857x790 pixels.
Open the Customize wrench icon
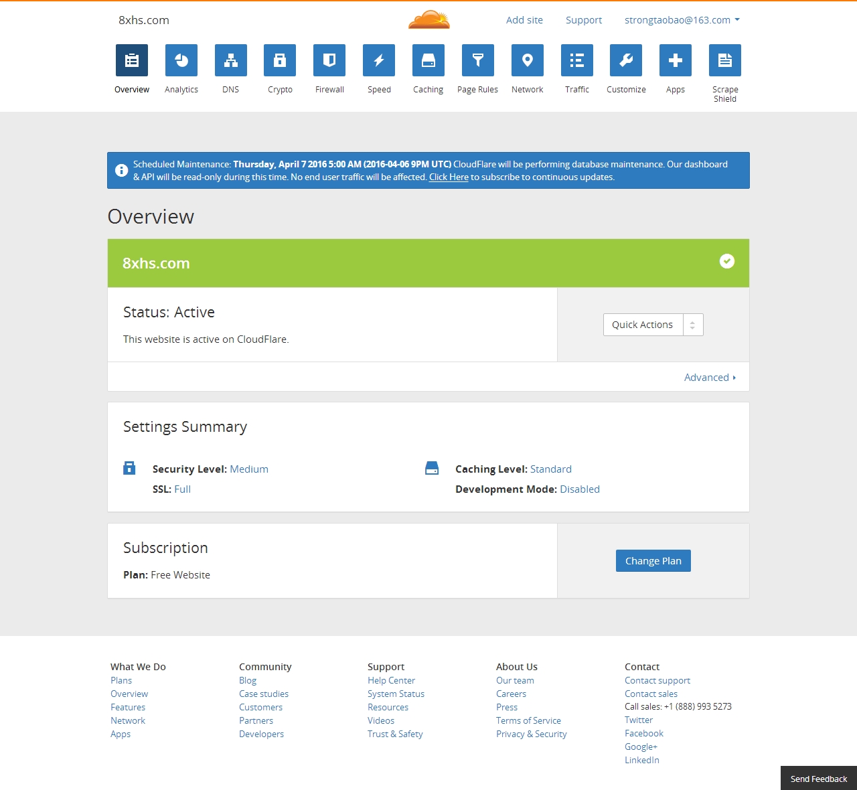click(x=626, y=60)
